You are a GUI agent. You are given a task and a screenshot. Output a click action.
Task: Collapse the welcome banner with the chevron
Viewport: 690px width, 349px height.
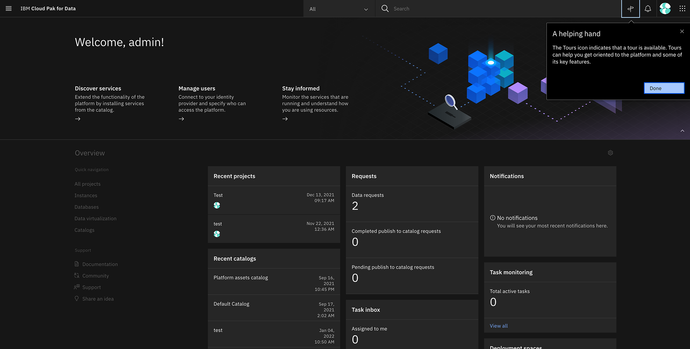click(682, 131)
